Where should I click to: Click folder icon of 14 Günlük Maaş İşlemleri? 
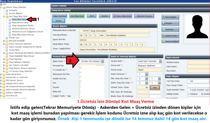pos(7,71)
